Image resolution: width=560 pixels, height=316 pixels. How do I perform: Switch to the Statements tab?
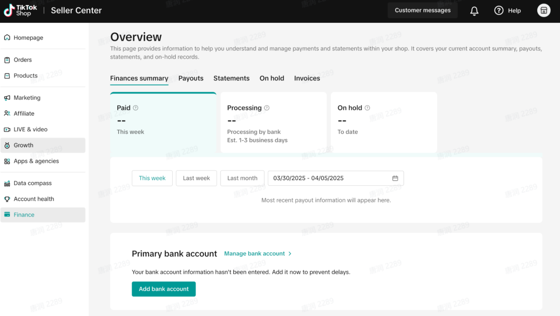click(x=231, y=78)
